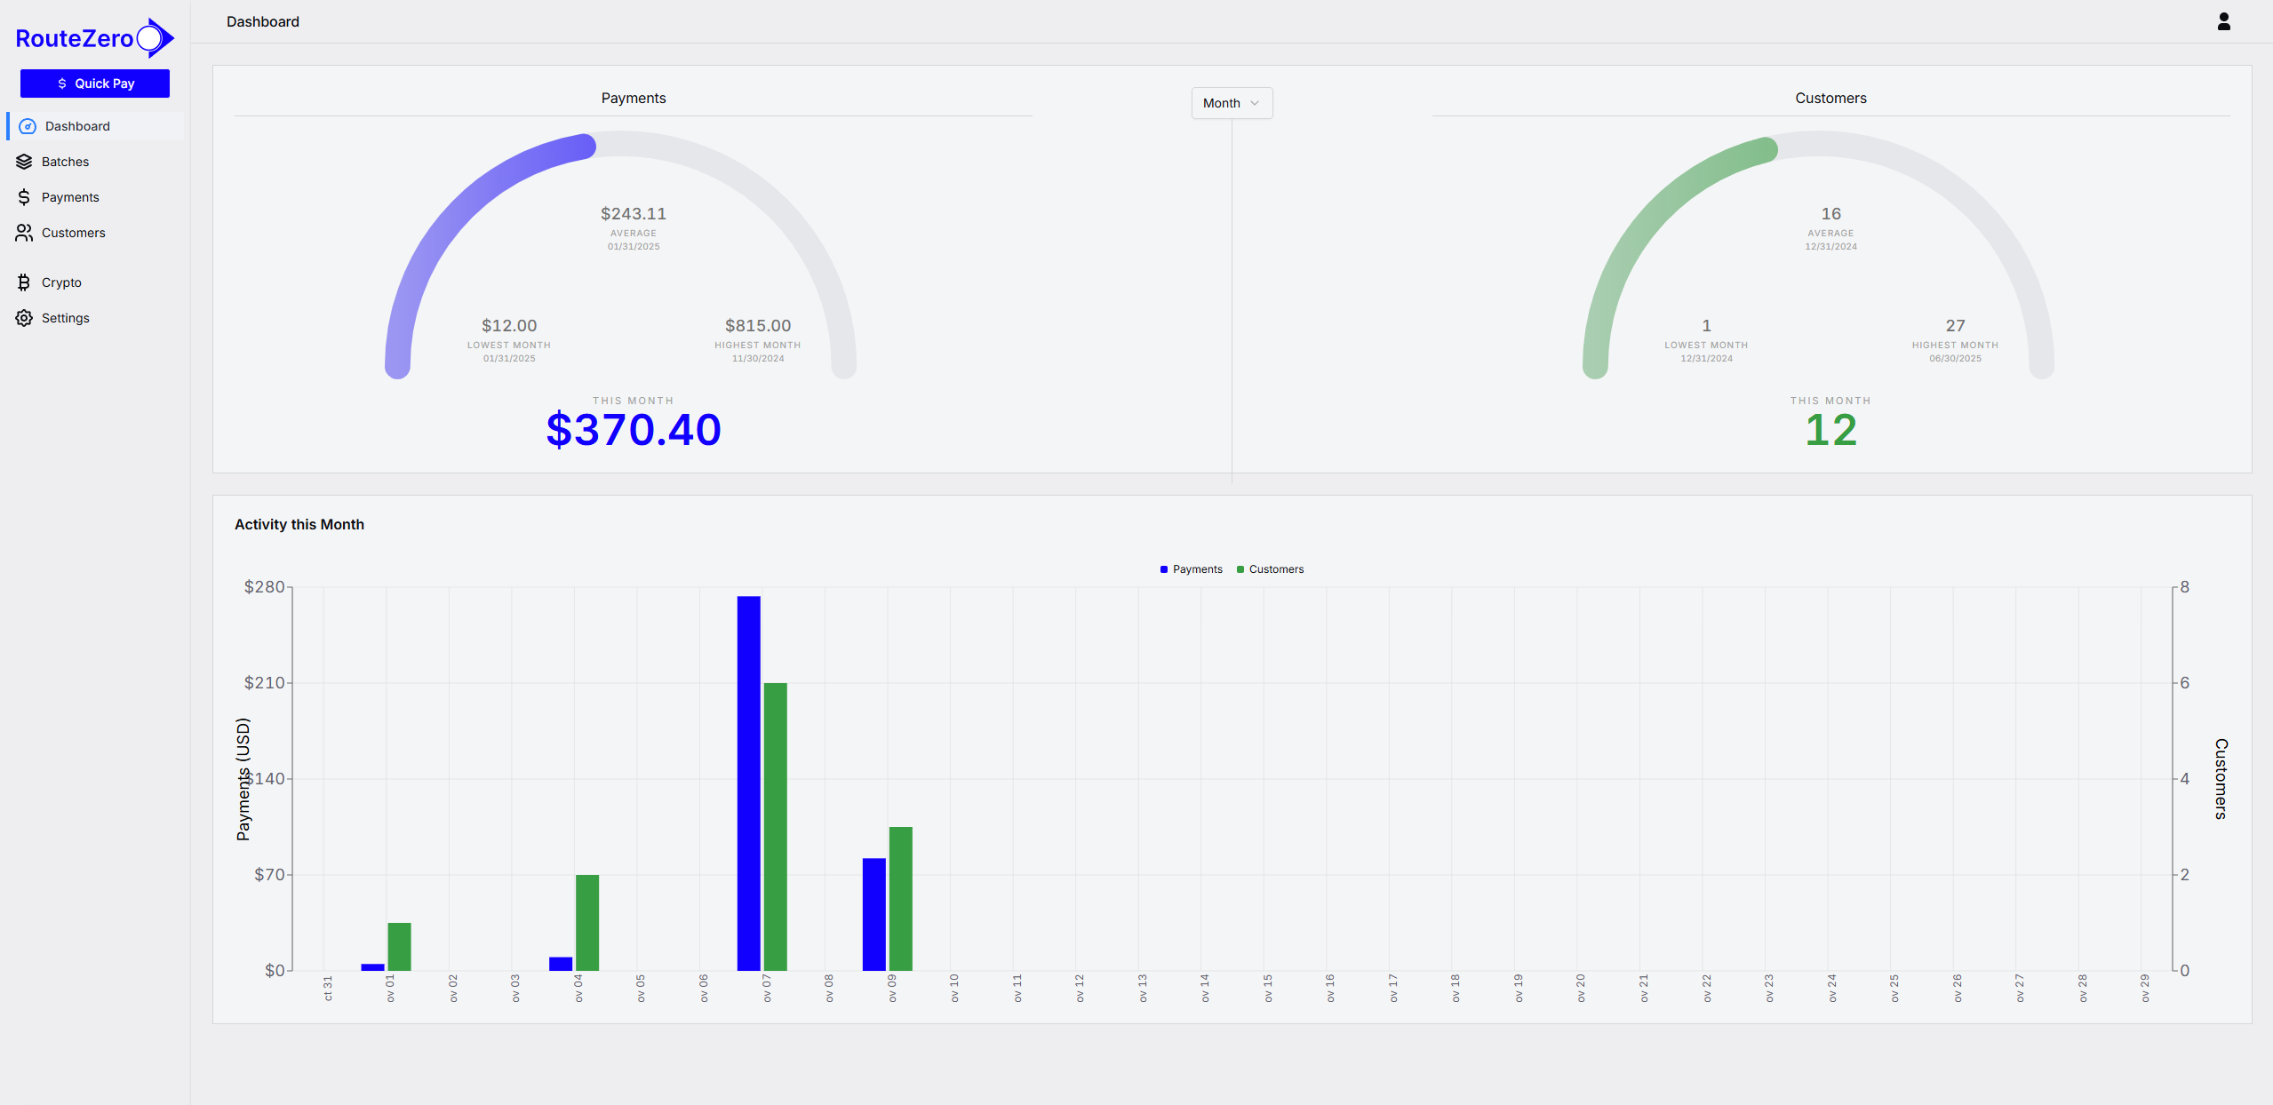The width and height of the screenshot is (2273, 1105).
Task: Open Settings via the gear icon
Action: pyautogui.click(x=24, y=317)
